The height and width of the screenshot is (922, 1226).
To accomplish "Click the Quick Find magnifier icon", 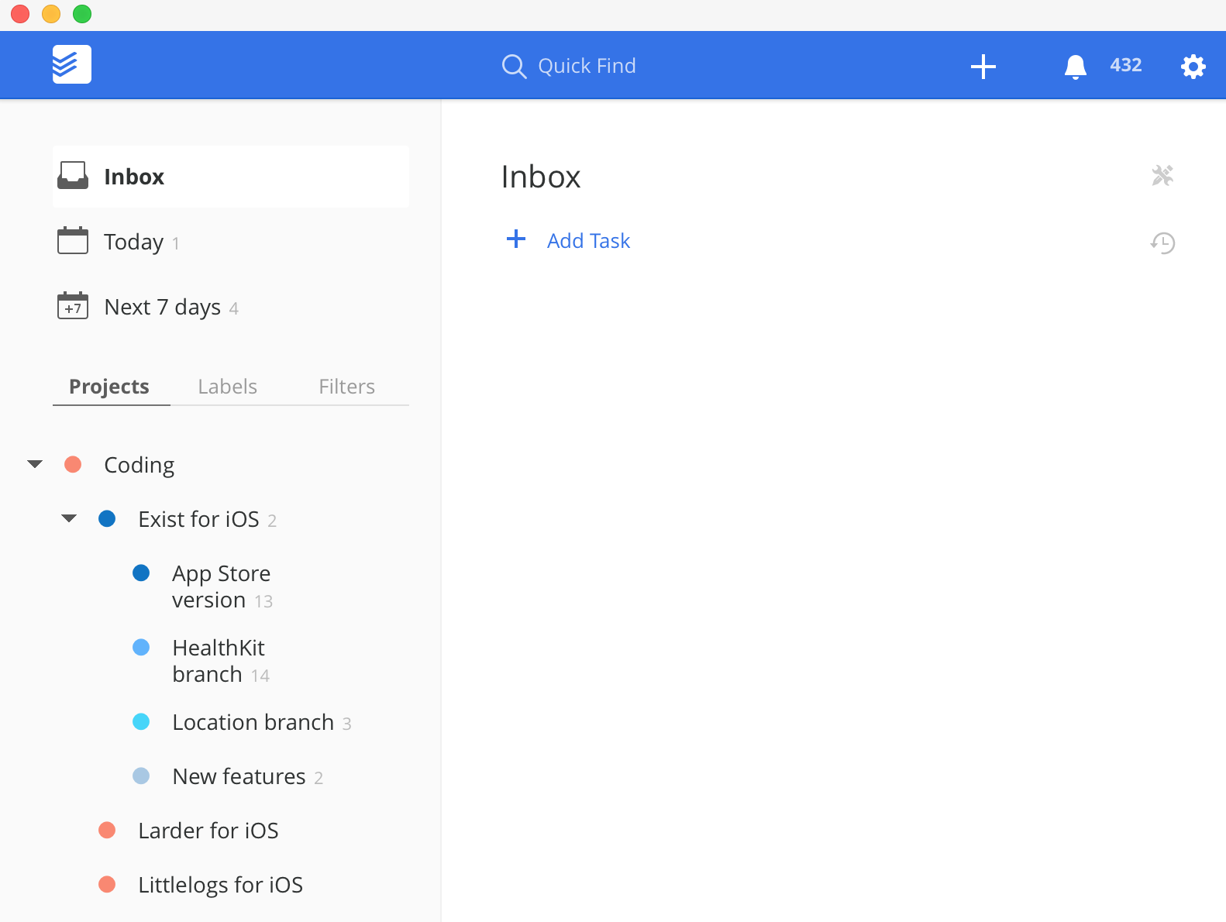I will point(514,67).
